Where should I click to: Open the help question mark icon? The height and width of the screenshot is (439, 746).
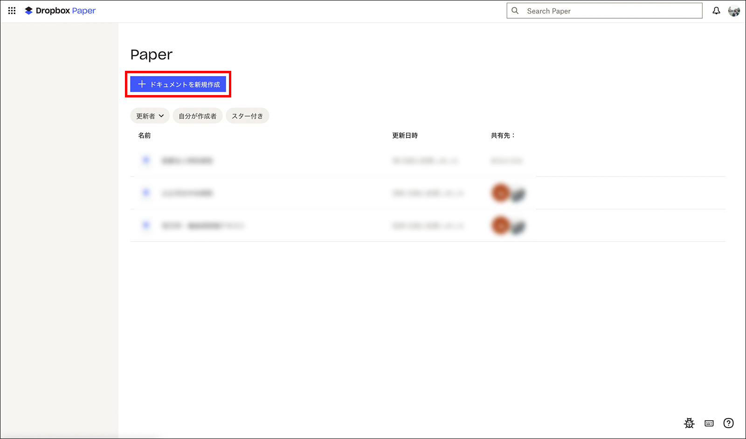pos(728,423)
